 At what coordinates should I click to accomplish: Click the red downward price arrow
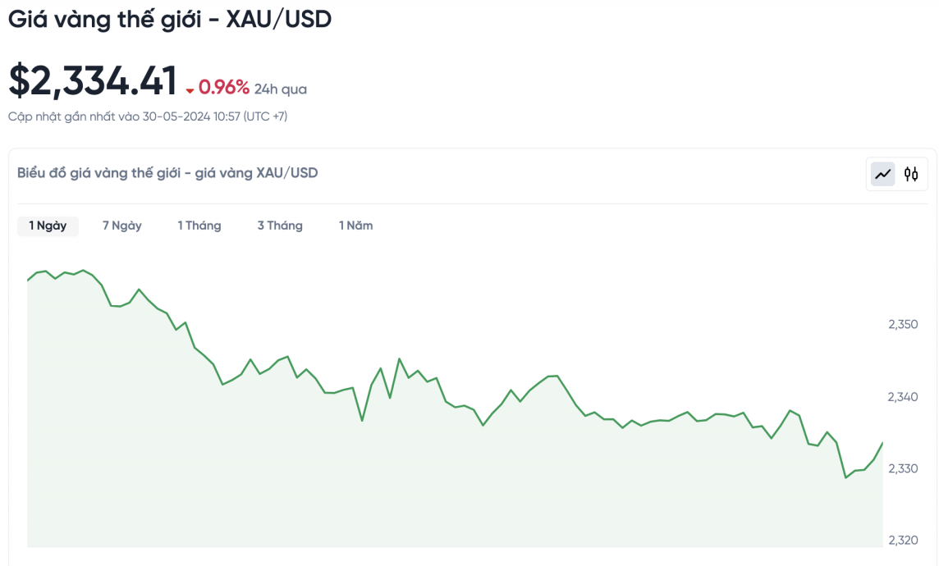point(190,90)
